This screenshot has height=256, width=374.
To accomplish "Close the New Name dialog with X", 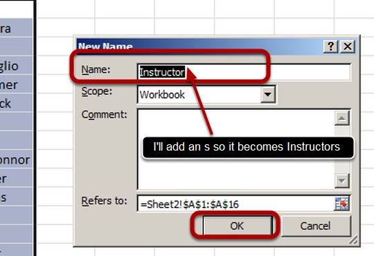I will pos(348,46).
